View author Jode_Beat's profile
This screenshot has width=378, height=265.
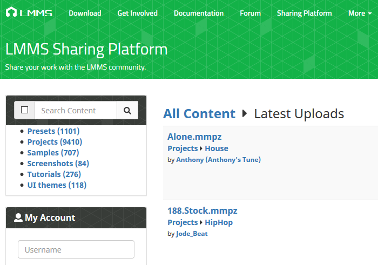point(192,234)
